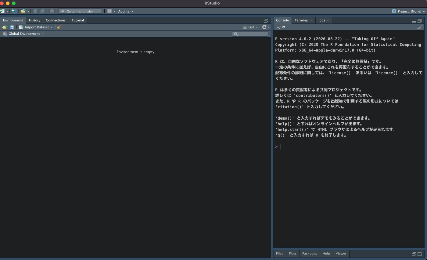Screen dimensions: 427x260
Task: Select the Terminal tab
Action: point(301,20)
